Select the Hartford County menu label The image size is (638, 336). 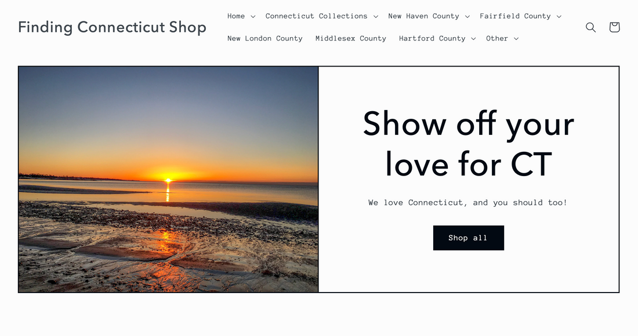pyautogui.click(x=432, y=39)
